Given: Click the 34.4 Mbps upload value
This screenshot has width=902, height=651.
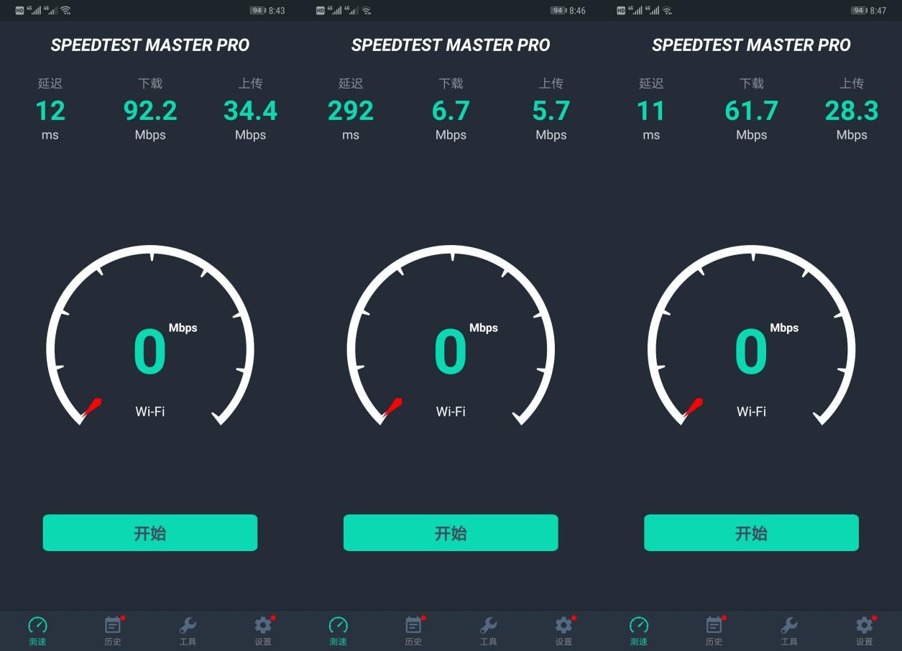Looking at the screenshot, I should 250,111.
